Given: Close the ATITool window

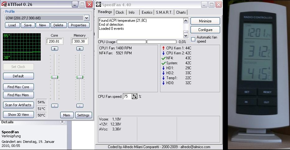Looking at the screenshot, I should tap(89, 4).
